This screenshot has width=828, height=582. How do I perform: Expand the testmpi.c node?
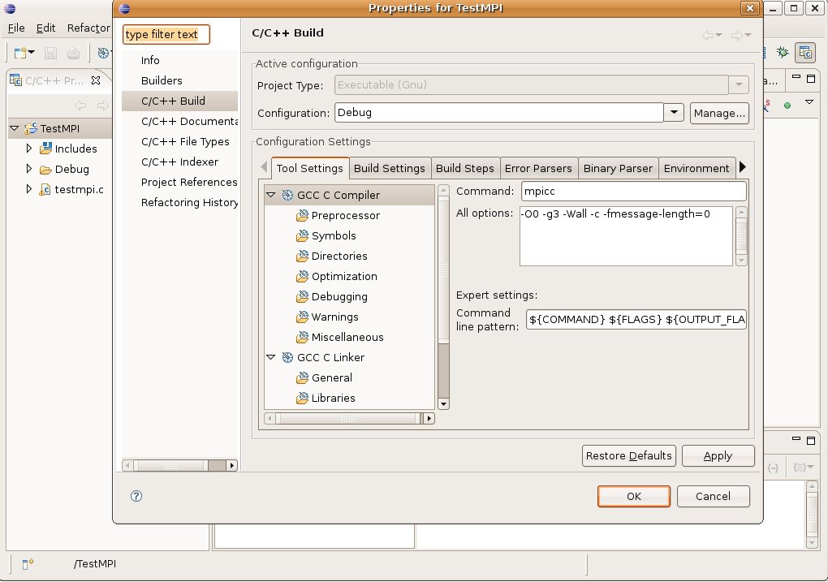(29, 189)
